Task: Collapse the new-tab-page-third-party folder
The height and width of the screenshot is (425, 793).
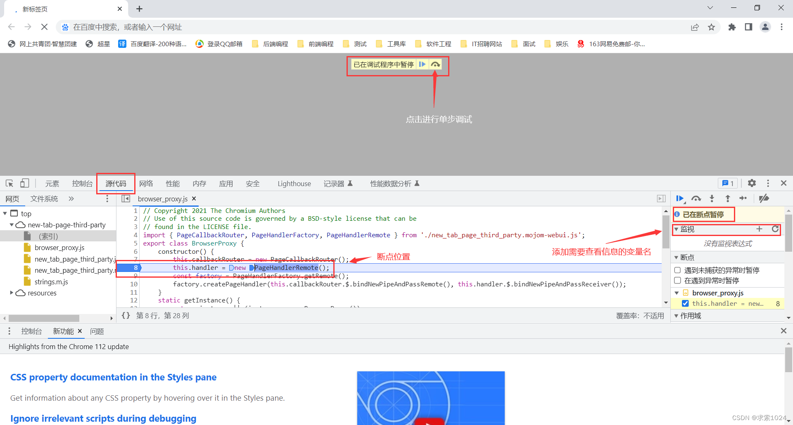Action: click(12, 225)
